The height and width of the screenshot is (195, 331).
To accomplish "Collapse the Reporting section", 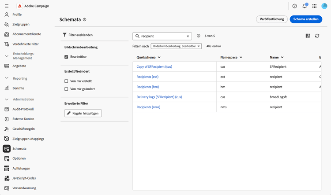I will [7, 78].
